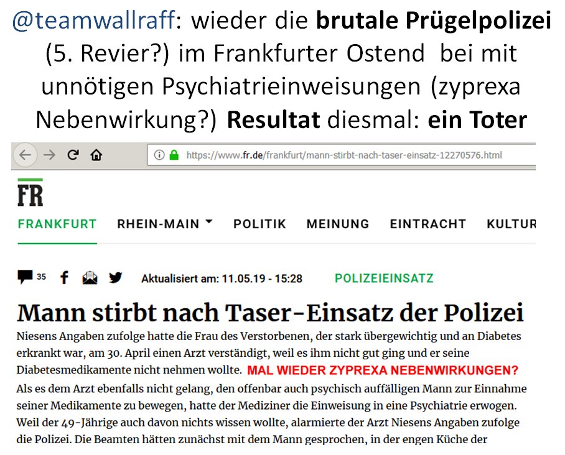Select the FRANKFURT navigation tab

point(57,224)
